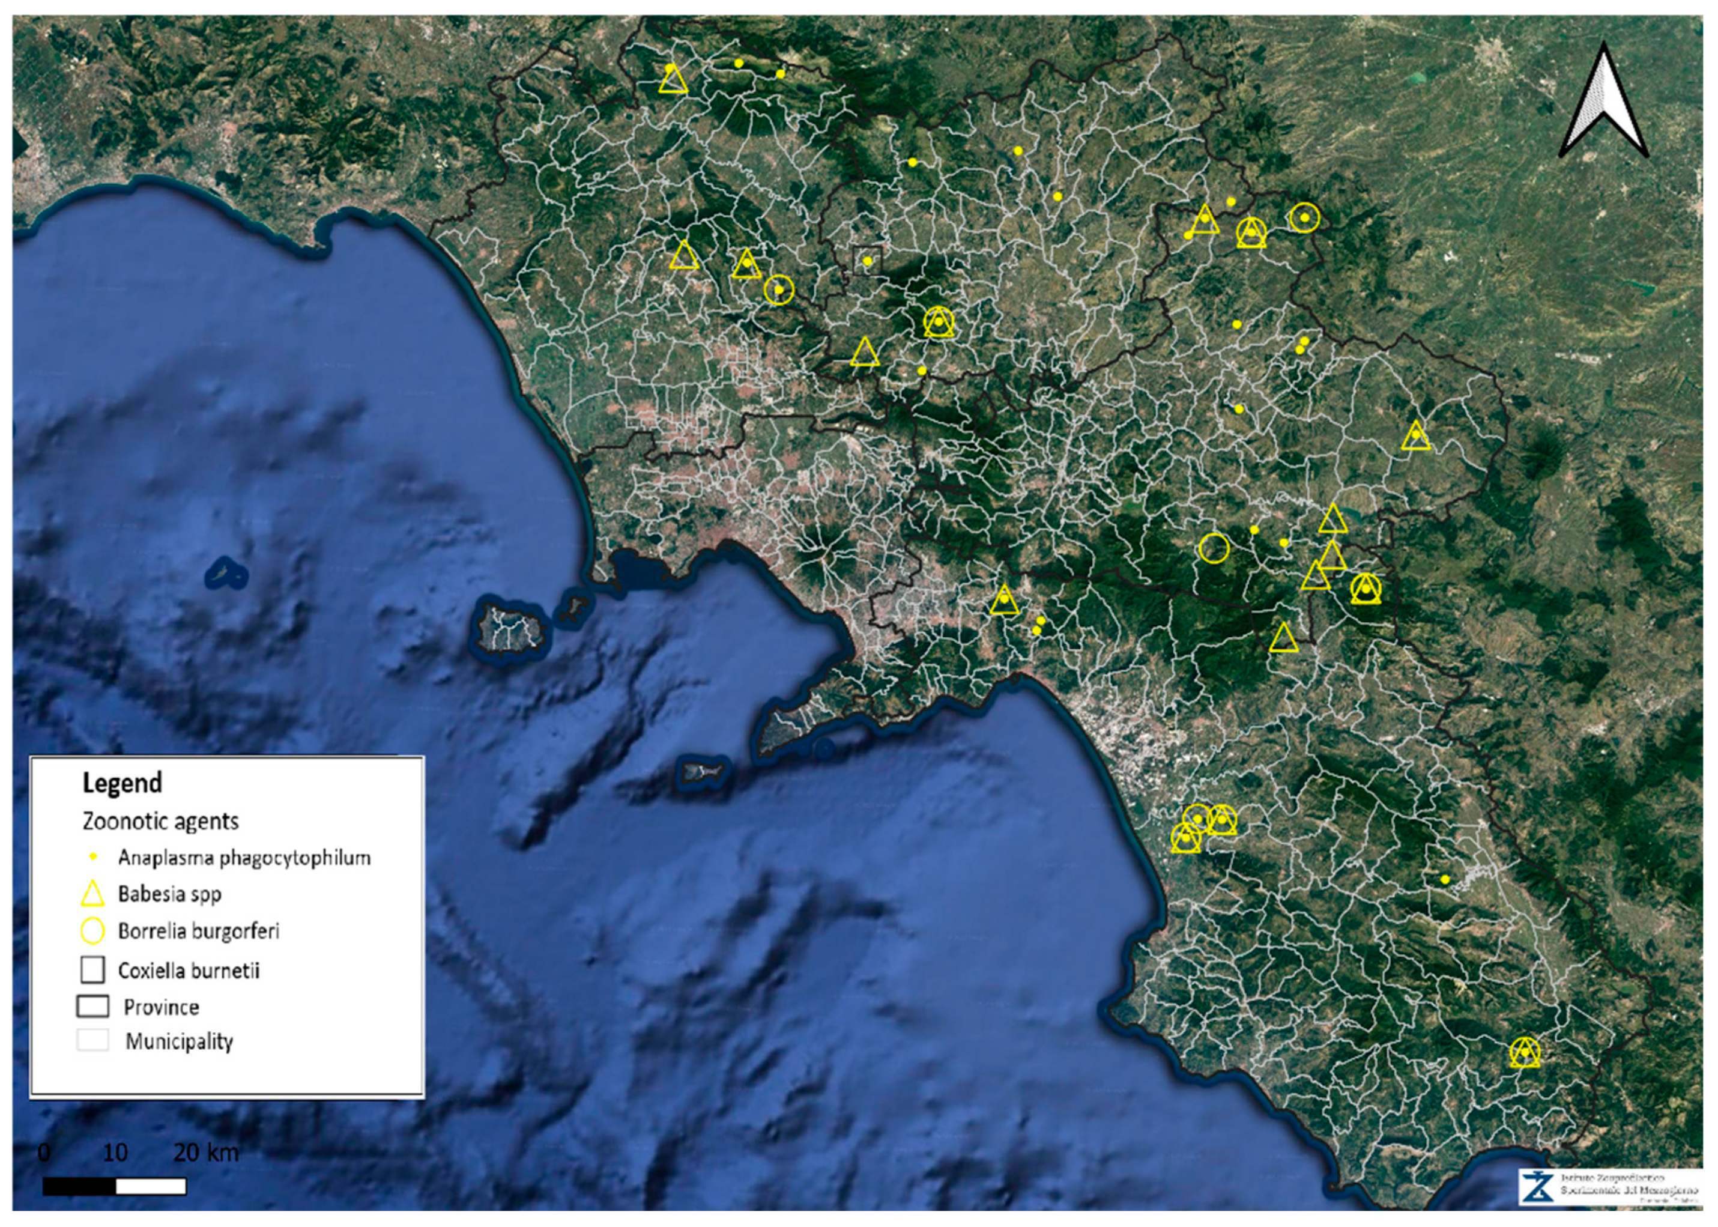Click the empty Borrelia circle marker without dot
Image resolution: width=1718 pixels, height=1227 pixels.
[1214, 548]
